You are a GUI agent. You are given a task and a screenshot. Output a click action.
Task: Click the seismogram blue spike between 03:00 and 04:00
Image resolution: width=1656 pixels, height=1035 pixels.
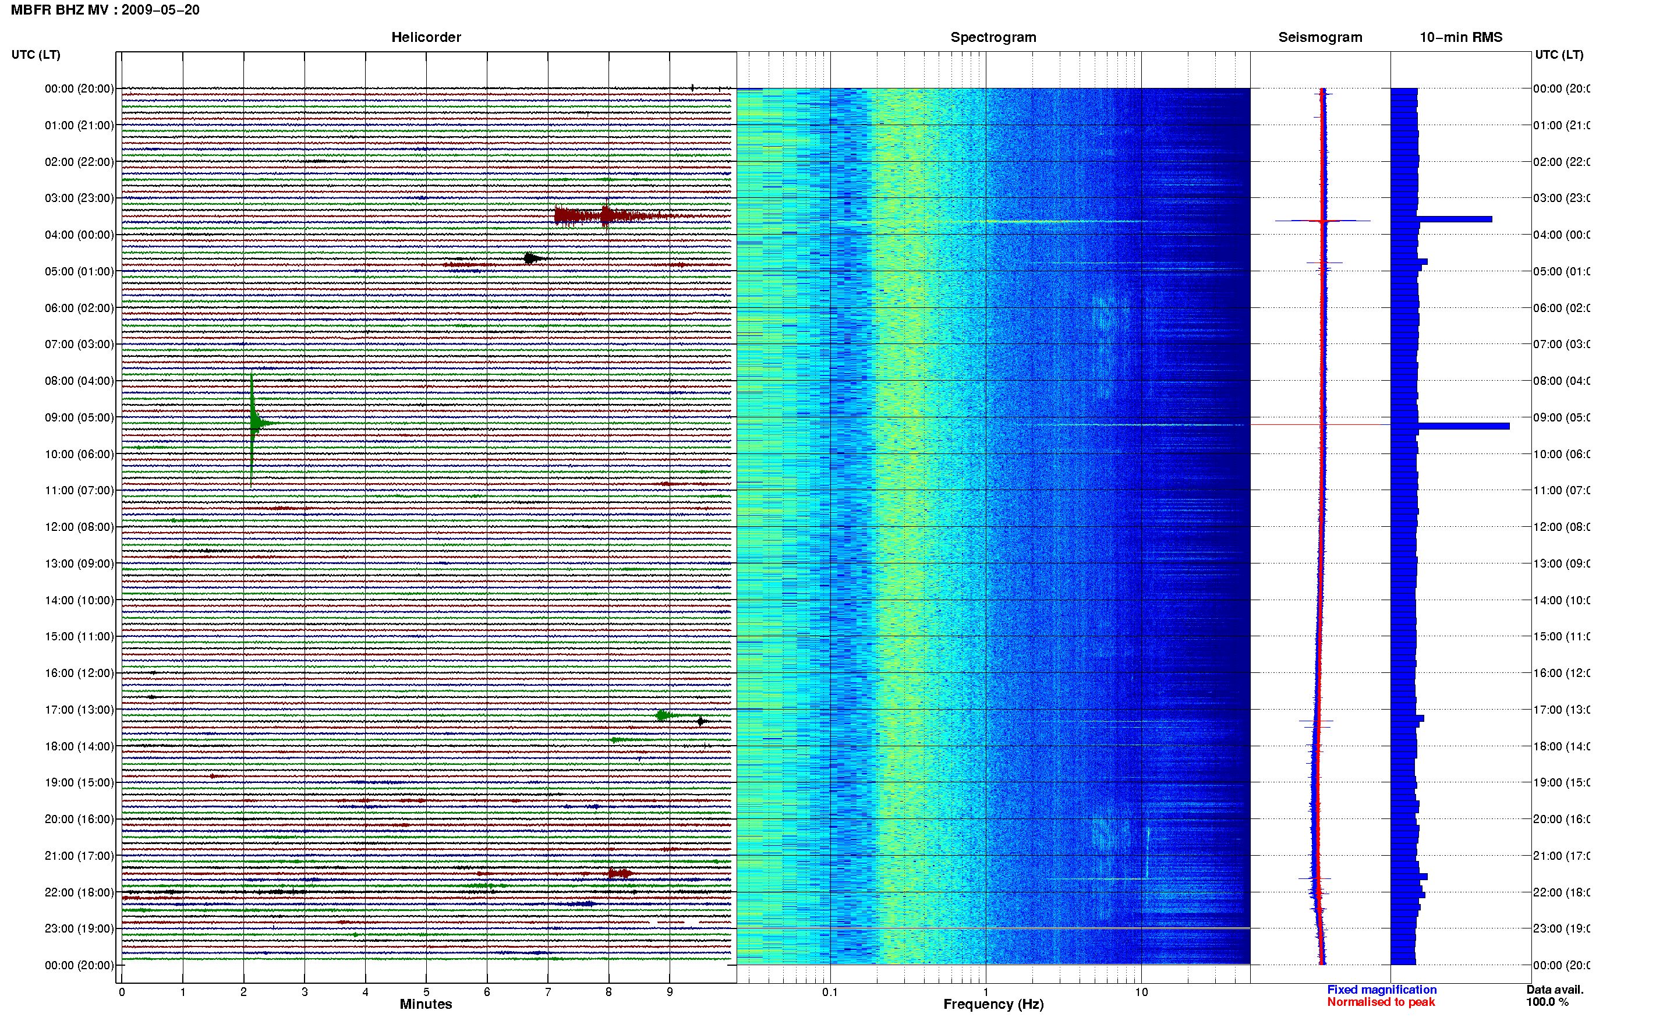pyautogui.click(x=1322, y=221)
